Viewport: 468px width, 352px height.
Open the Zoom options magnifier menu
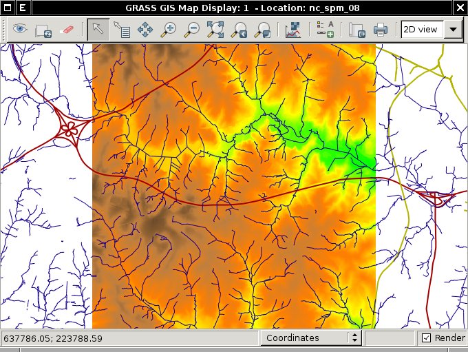pyautogui.click(x=262, y=30)
